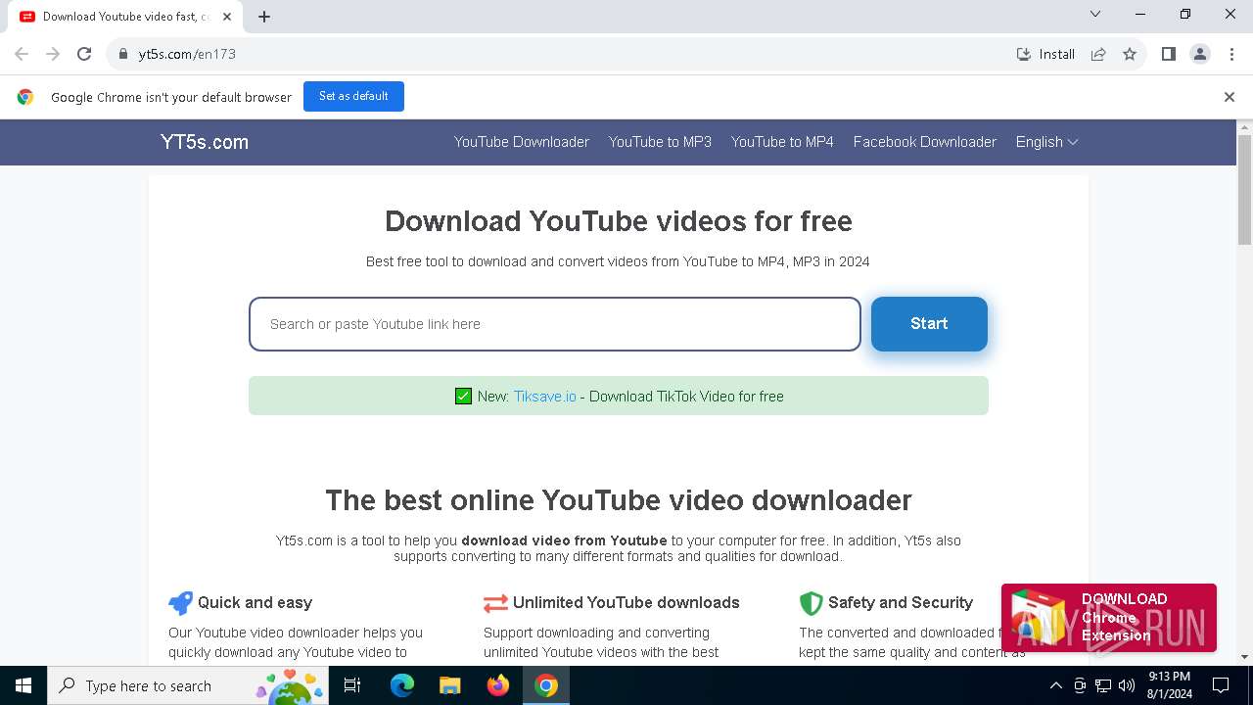Click the YouTube link search field
Image resolution: width=1253 pixels, height=705 pixels.
555,324
